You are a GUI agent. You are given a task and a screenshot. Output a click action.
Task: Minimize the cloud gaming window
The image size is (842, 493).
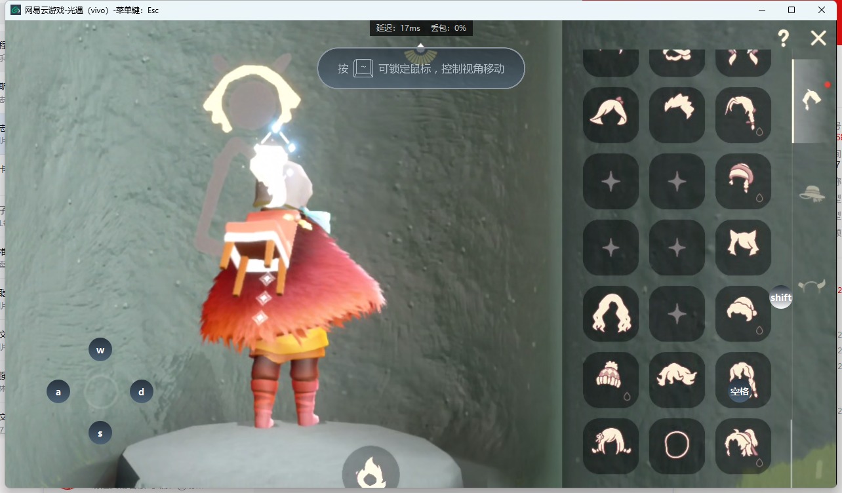click(x=762, y=10)
